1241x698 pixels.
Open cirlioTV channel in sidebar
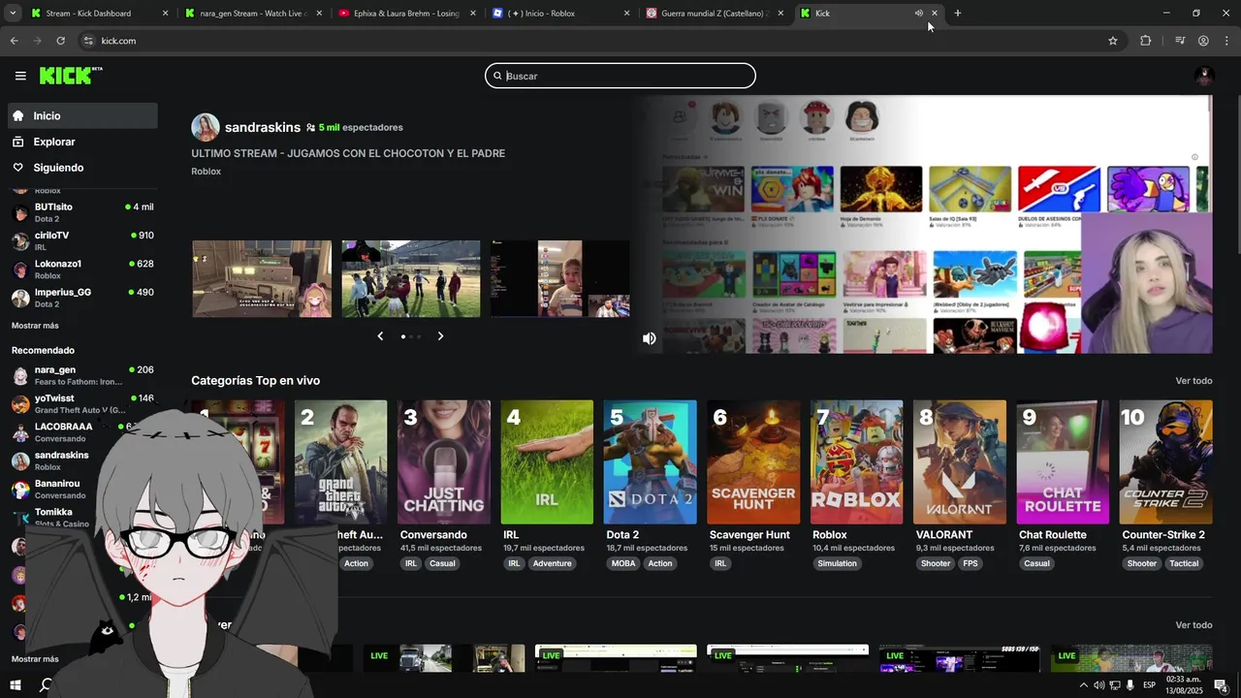[82, 241]
